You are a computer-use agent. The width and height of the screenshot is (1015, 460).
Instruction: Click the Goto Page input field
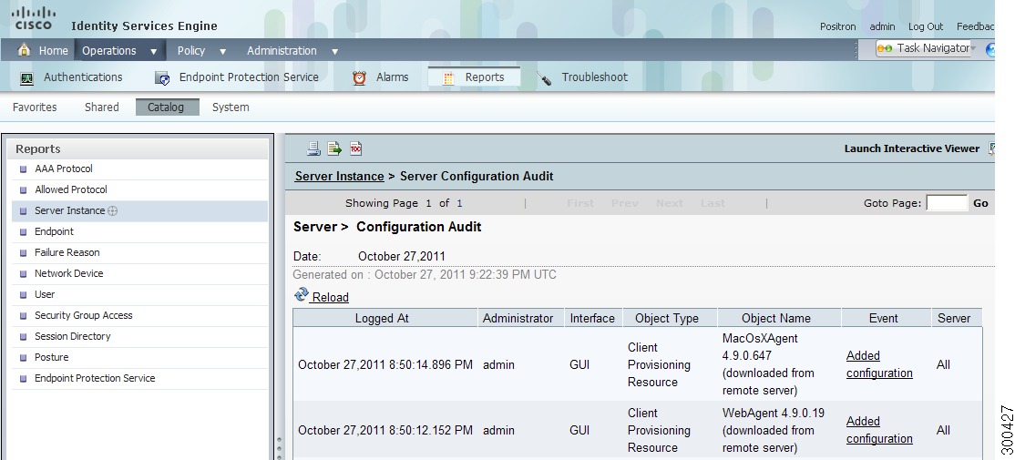pos(947,203)
